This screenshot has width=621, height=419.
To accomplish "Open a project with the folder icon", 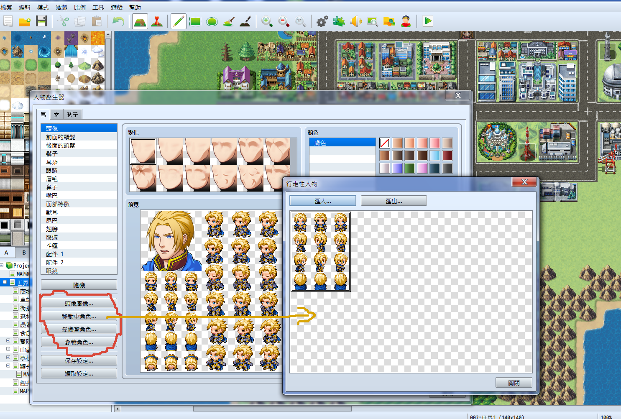I will pos(25,21).
